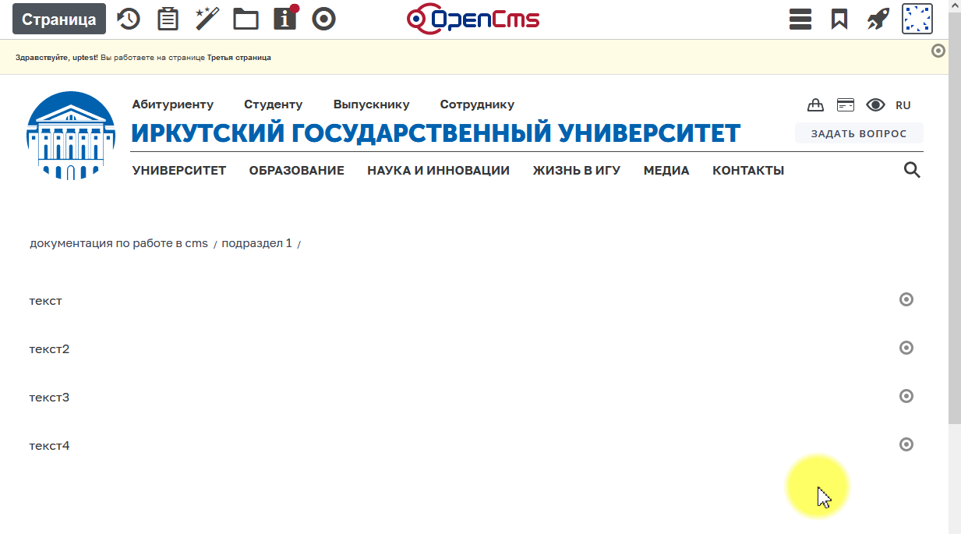Viewport: 961px width, 534px height.
Task: Open the folder explorer icon in the toolbar
Action: click(245, 18)
